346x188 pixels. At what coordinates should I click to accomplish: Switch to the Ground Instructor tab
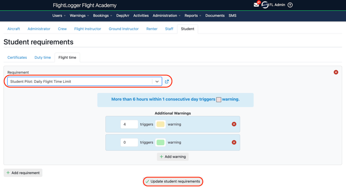coord(123,29)
